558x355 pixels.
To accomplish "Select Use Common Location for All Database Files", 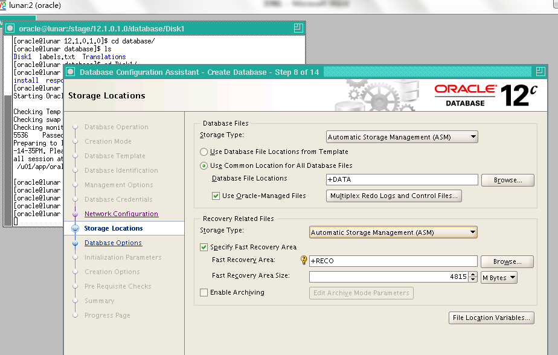I will (204, 166).
